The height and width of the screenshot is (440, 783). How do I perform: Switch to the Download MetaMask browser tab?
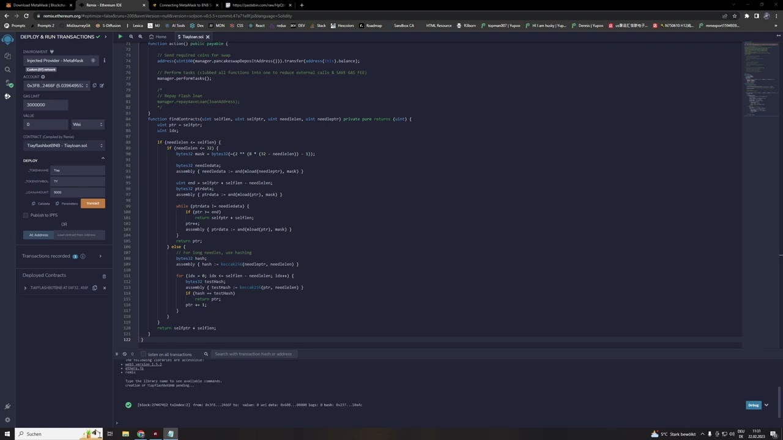pos(39,5)
